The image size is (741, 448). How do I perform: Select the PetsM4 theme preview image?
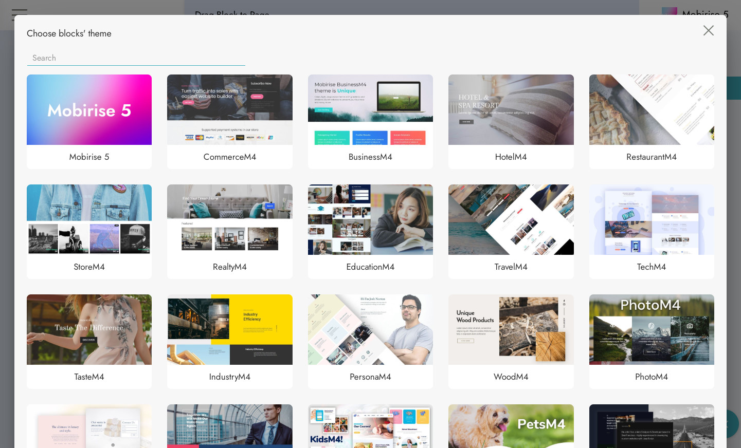[511, 426]
